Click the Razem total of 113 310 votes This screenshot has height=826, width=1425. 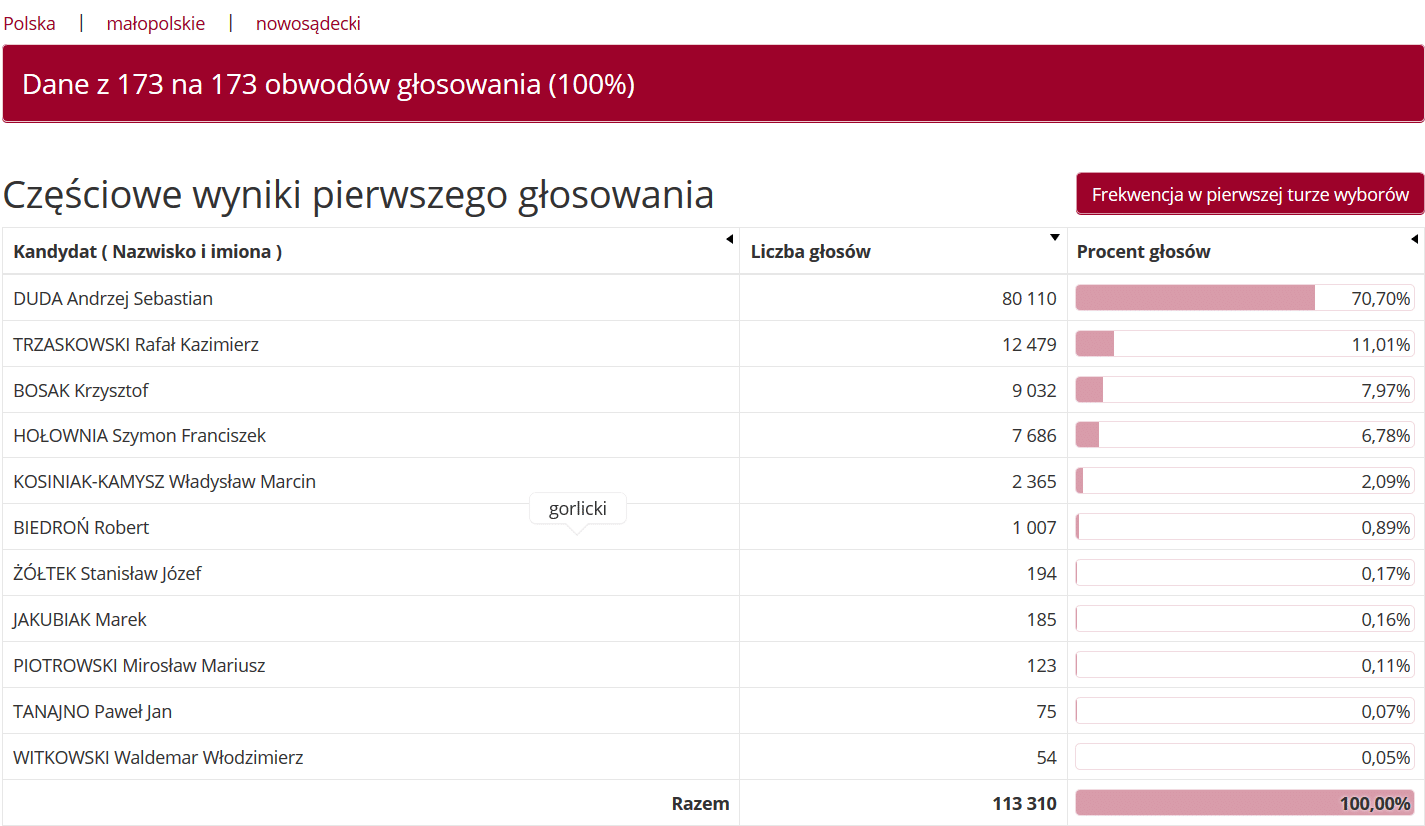coord(1024,803)
